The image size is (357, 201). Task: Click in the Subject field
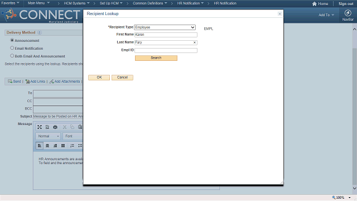(x=58, y=117)
